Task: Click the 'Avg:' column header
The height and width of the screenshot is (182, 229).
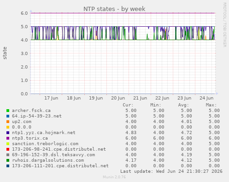Action: tap(183, 105)
